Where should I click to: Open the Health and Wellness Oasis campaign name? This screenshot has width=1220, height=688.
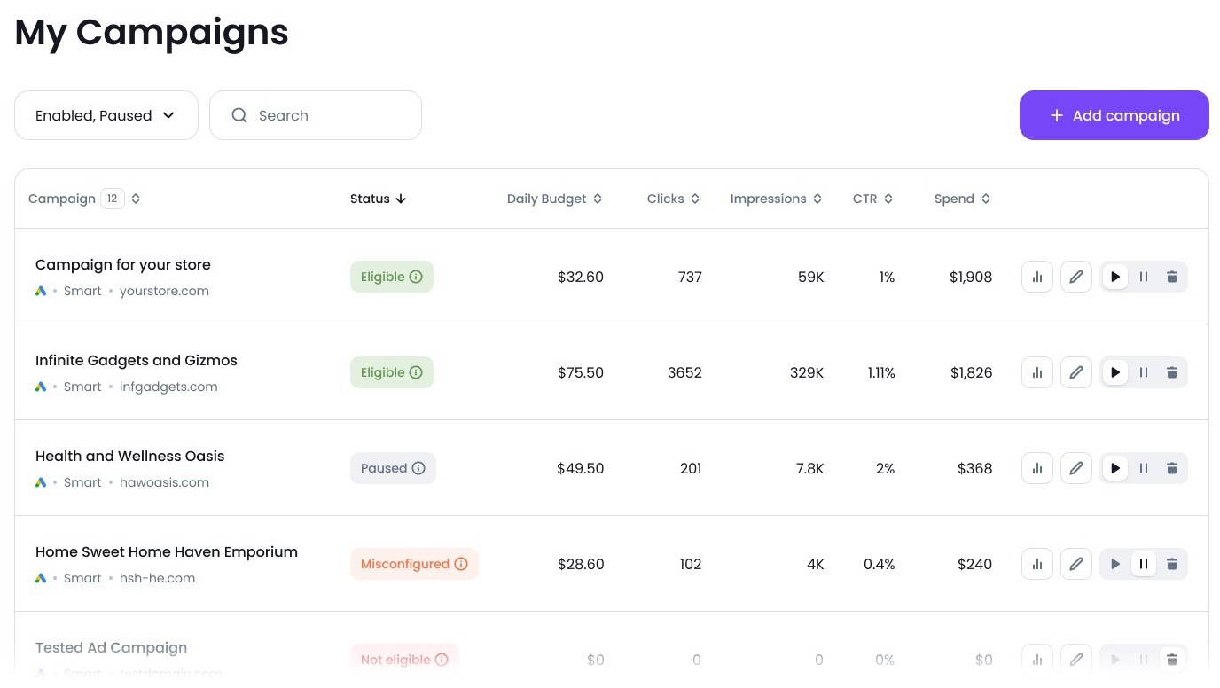click(x=129, y=456)
